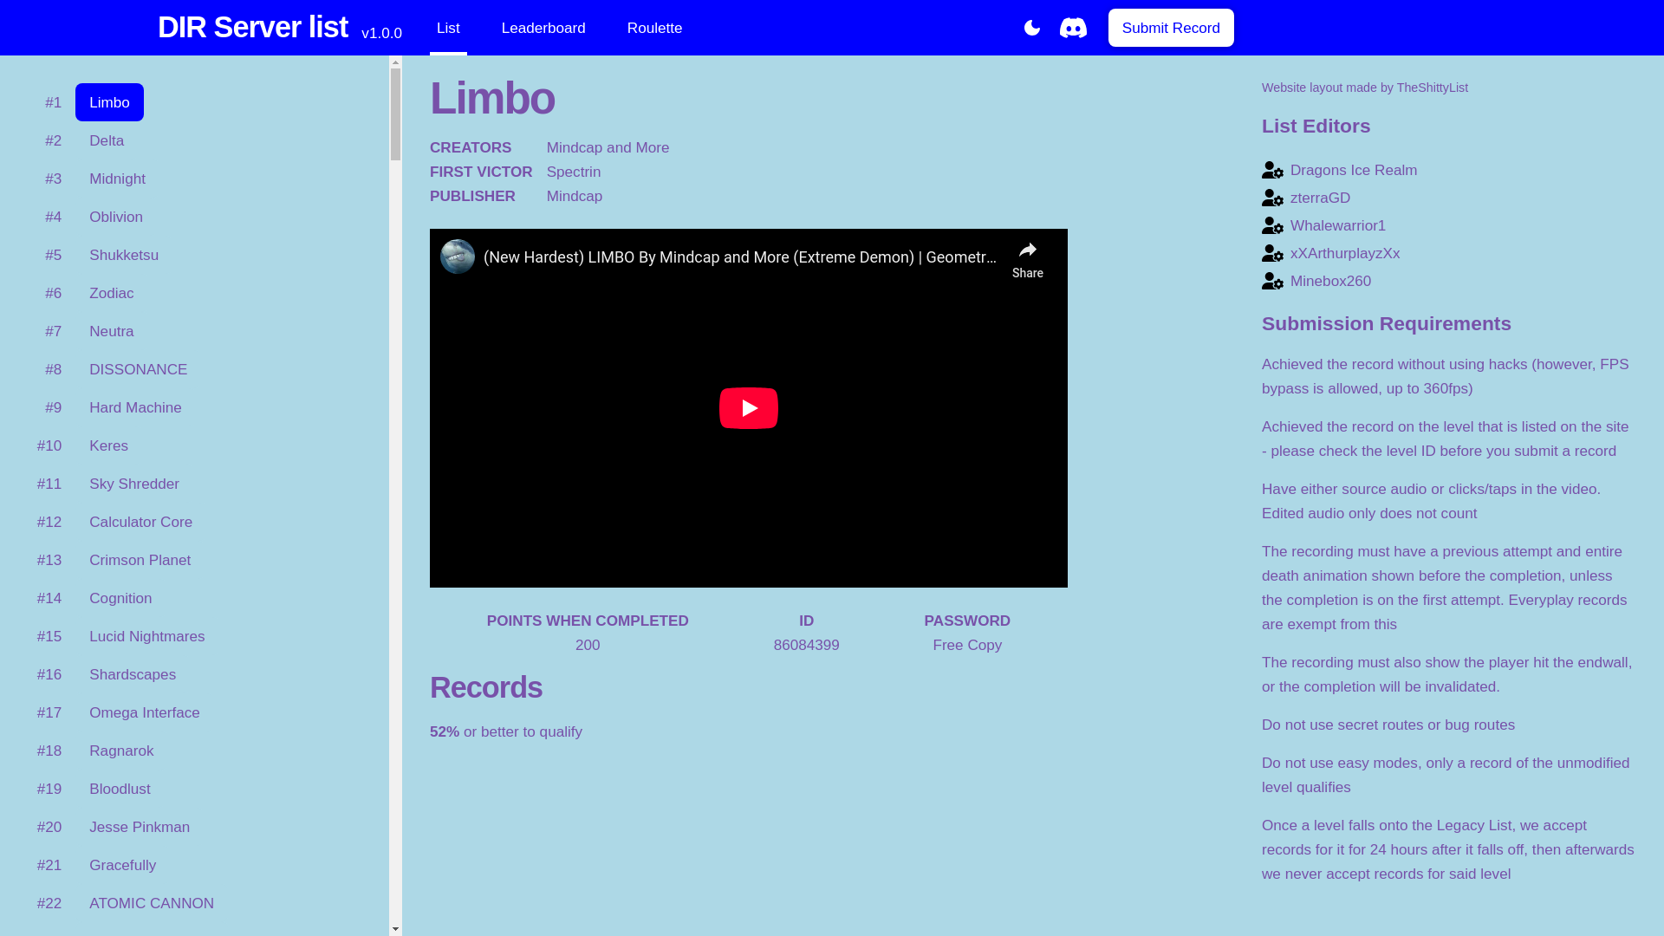Select the Sky Shredder level
1664x936 pixels.
pos(134,484)
